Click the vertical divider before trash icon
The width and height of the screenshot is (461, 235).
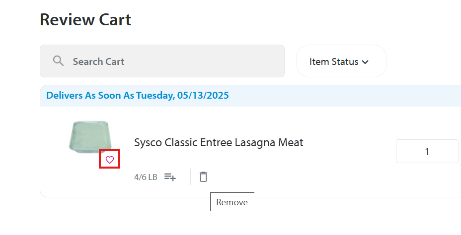pyautogui.click(x=190, y=176)
